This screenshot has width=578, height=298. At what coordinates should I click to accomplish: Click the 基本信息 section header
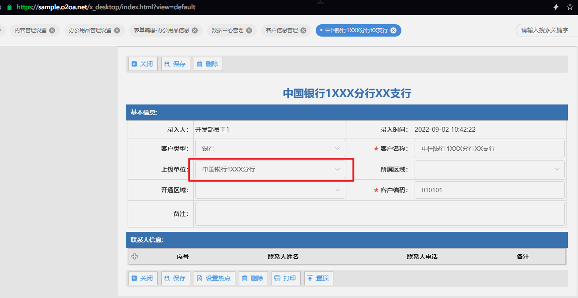pyautogui.click(x=347, y=112)
